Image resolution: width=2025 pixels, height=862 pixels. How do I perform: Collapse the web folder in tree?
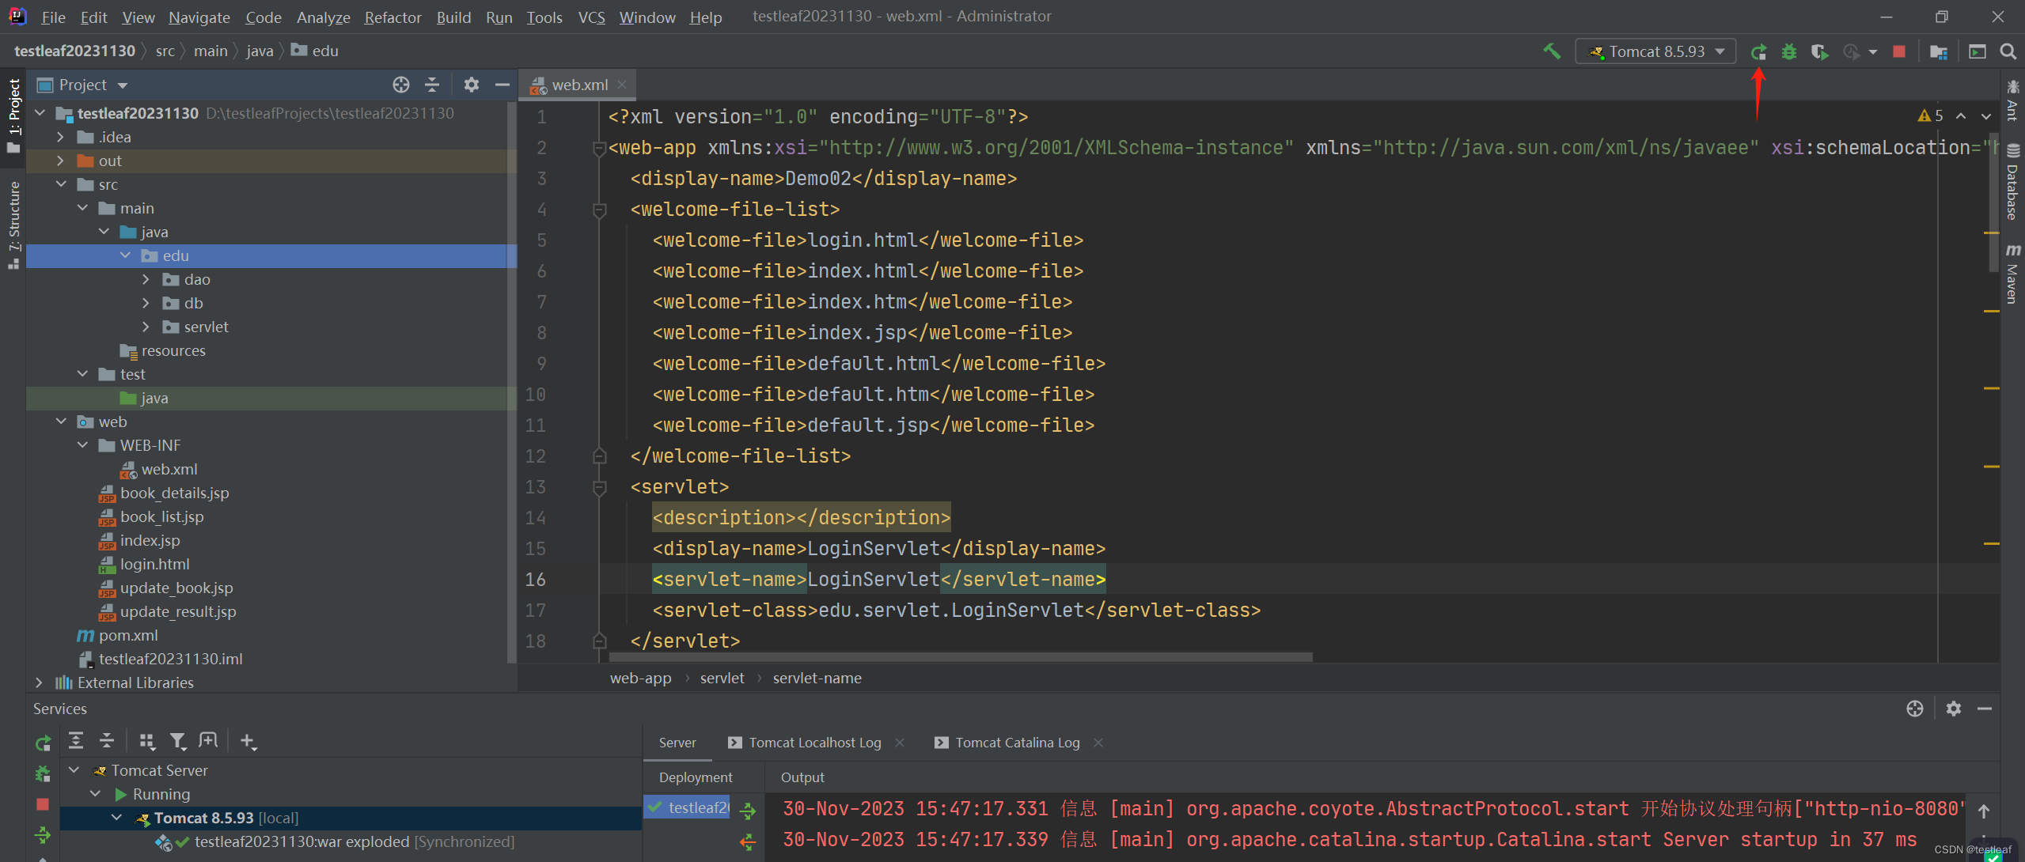(61, 422)
